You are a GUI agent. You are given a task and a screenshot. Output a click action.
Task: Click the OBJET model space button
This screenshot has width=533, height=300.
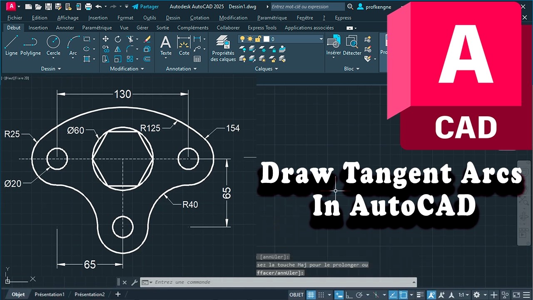point(296,295)
